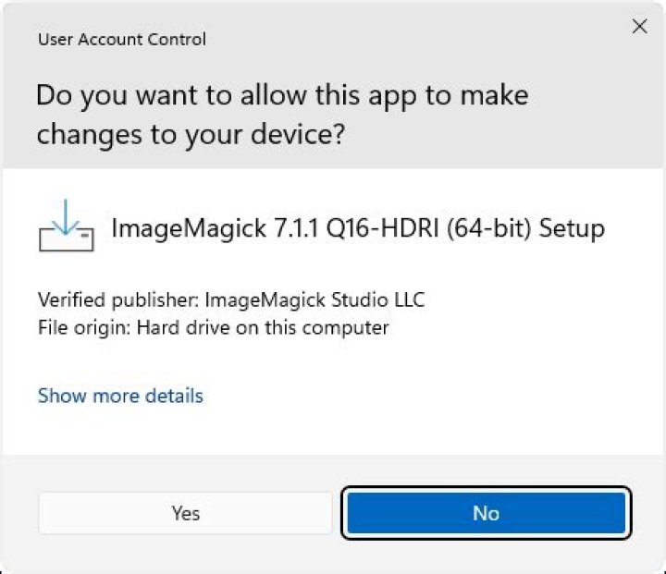Click the ImageMagick Studio LLC publisher name
This screenshot has width=666, height=574.
314,299
